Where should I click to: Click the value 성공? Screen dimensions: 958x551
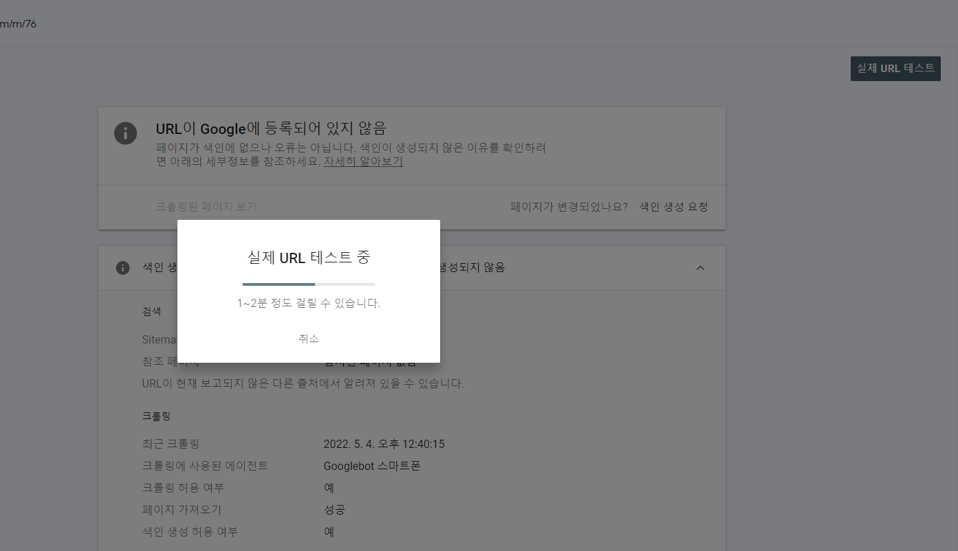pos(334,510)
